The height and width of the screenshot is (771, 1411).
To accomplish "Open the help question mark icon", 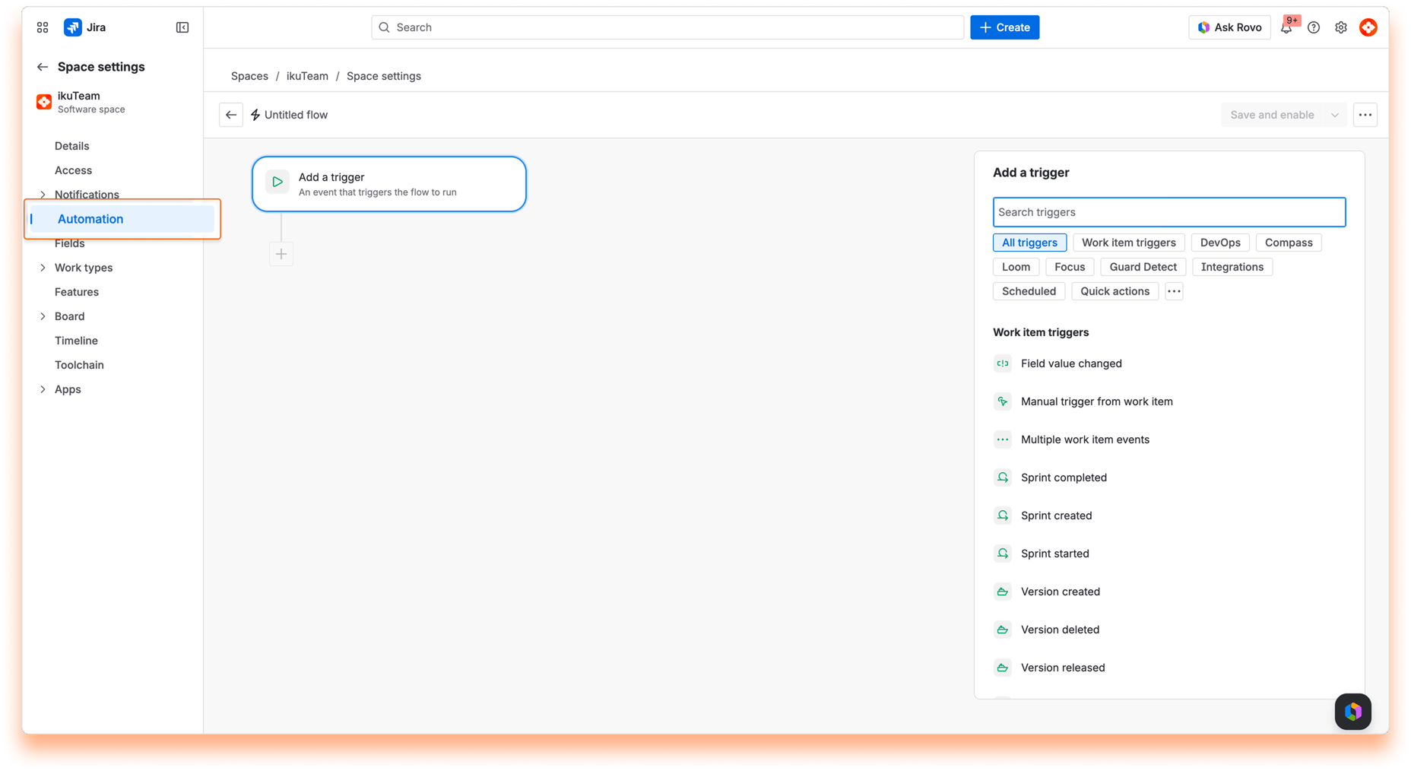I will [1314, 27].
